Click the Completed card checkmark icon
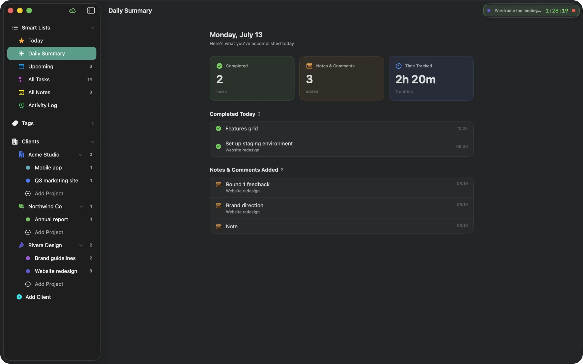Viewport: 583px width, 364px height. point(219,66)
